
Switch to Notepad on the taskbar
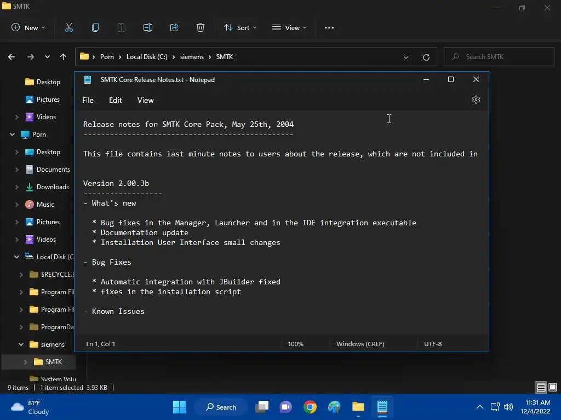pos(382,407)
